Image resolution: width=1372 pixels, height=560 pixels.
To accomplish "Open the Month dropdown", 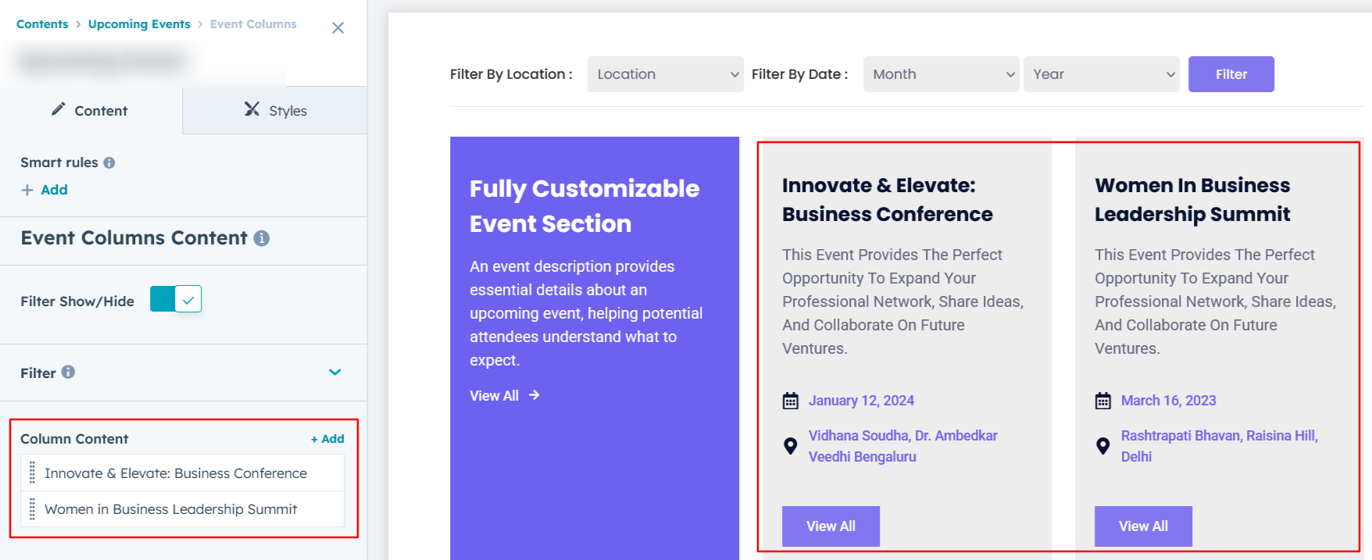I will click(x=941, y=74).
